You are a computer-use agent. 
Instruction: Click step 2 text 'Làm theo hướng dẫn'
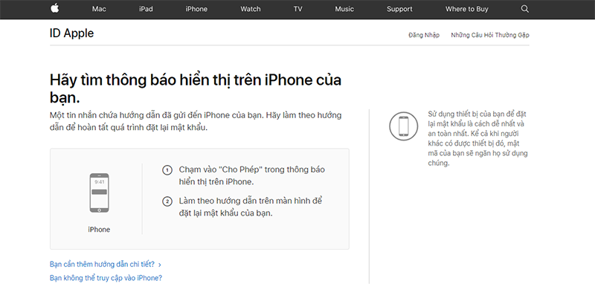pyautogui.click(x=251, y=207)
